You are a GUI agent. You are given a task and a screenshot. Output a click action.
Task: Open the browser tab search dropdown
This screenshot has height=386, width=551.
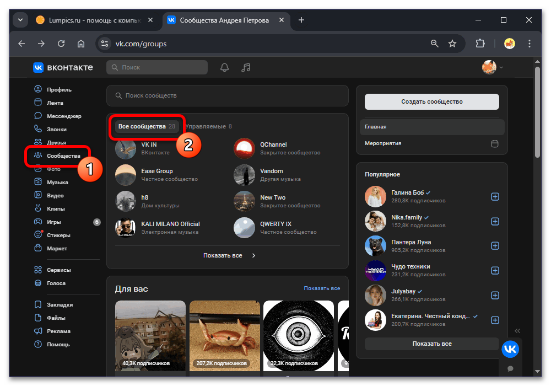pyautogui.click(x=20, y=20)
